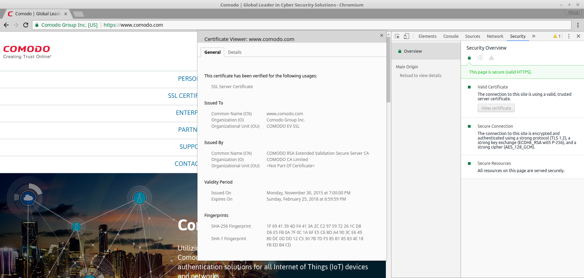This screenshot has height=278, width=584.
Task: Expand more DevTools tabs chevron
Action: coord(534,36)
